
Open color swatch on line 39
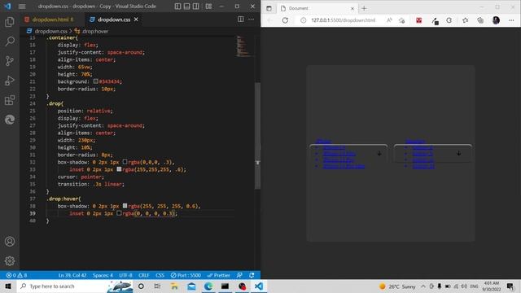(119, 213)
